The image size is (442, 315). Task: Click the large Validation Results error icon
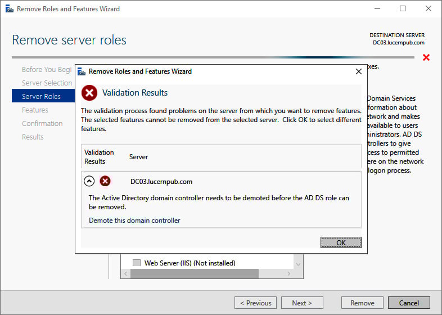pyautogui.click(x=89, y=92)
